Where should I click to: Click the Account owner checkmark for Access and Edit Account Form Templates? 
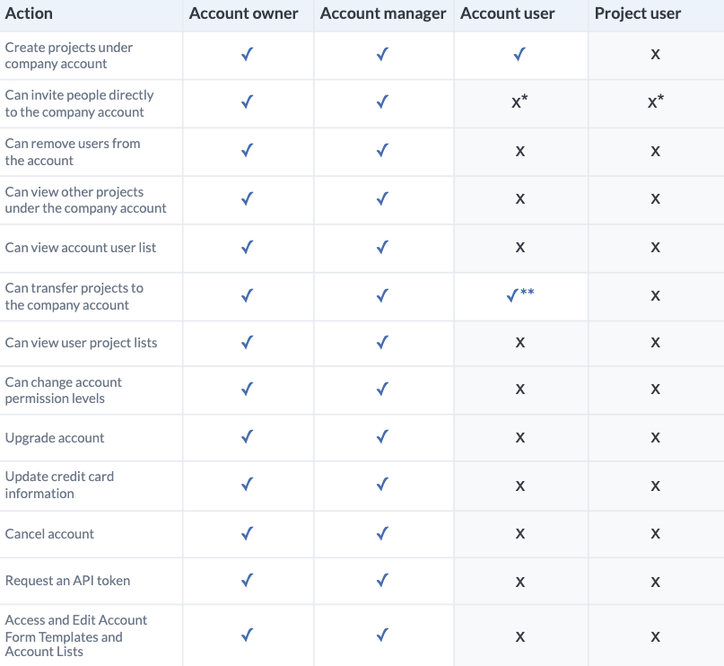click(x=247, y=635)
